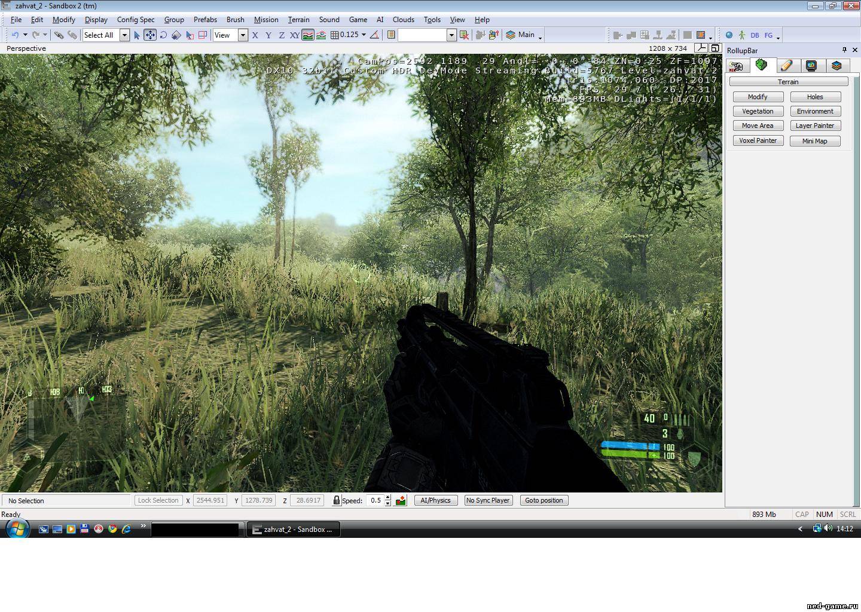861x612 pixels.
Task: Toggle Follow Terrain and Snap to Objects
Action: (321, 35)
